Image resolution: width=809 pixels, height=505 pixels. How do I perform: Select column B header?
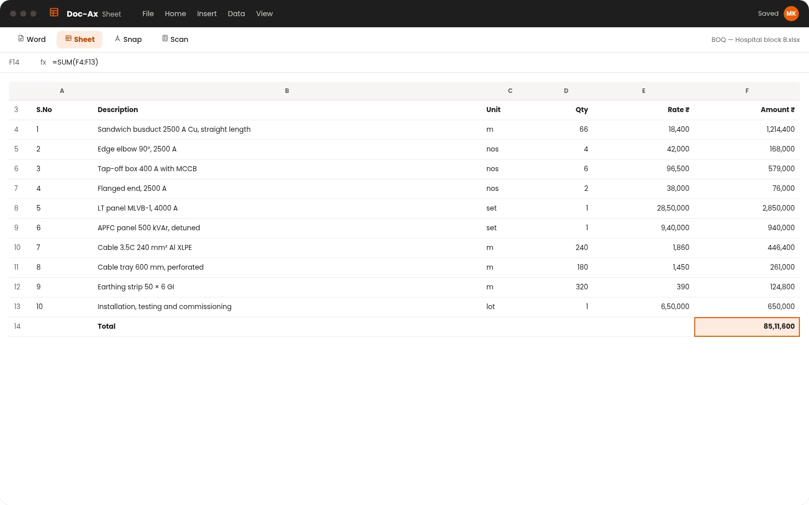click(287, 91)
